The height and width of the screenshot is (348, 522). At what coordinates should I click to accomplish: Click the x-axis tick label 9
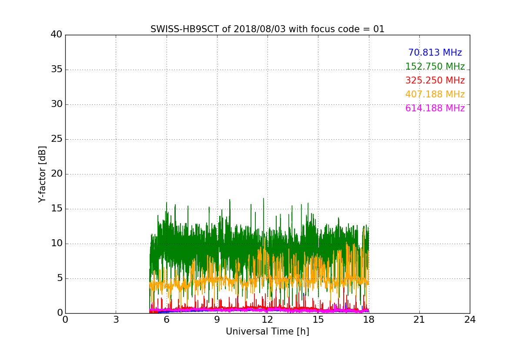[x=217, y=320]
